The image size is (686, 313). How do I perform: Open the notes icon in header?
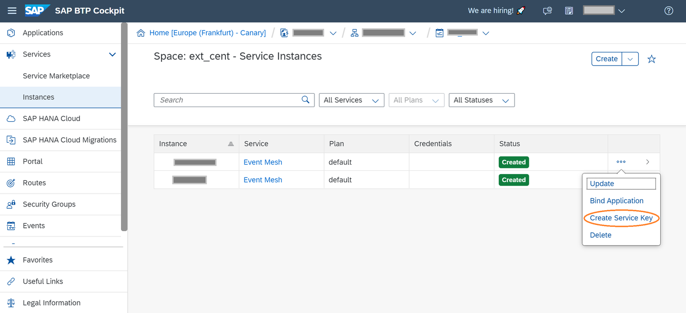pos(569,11)
